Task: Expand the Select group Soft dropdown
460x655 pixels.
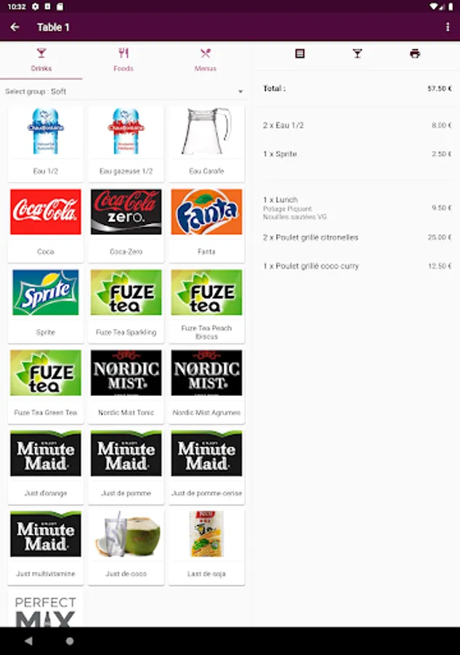Action: tap(124, 91)
